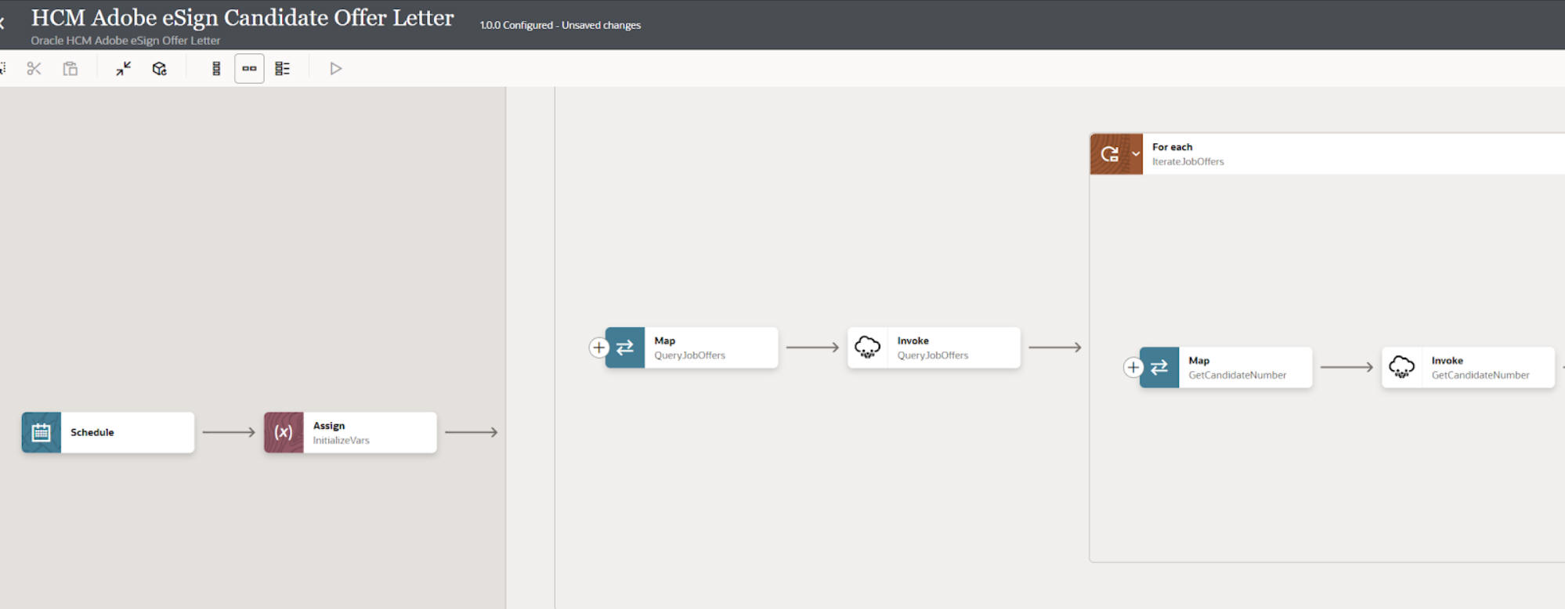1565x609 pixels.
Task: Click the Run play triangle icon
Action: [335, 69]
